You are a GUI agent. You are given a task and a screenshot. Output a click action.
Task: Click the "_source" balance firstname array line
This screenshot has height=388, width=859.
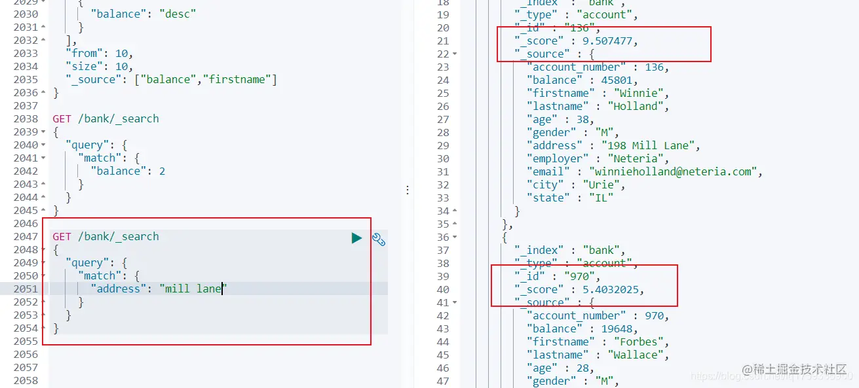click(171, 79)
